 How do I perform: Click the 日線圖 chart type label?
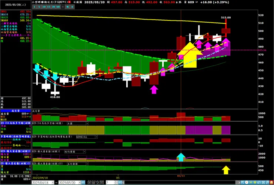click(77, 2)
